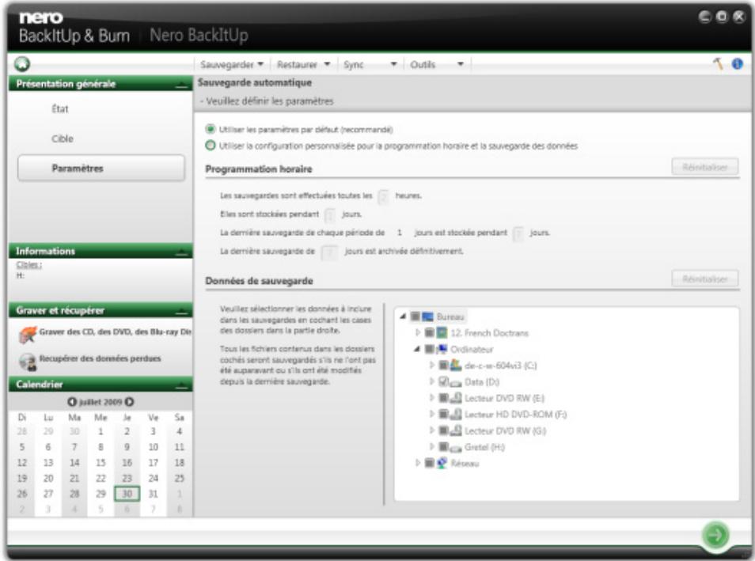Expand the Réseau tree node

point(417,463)
